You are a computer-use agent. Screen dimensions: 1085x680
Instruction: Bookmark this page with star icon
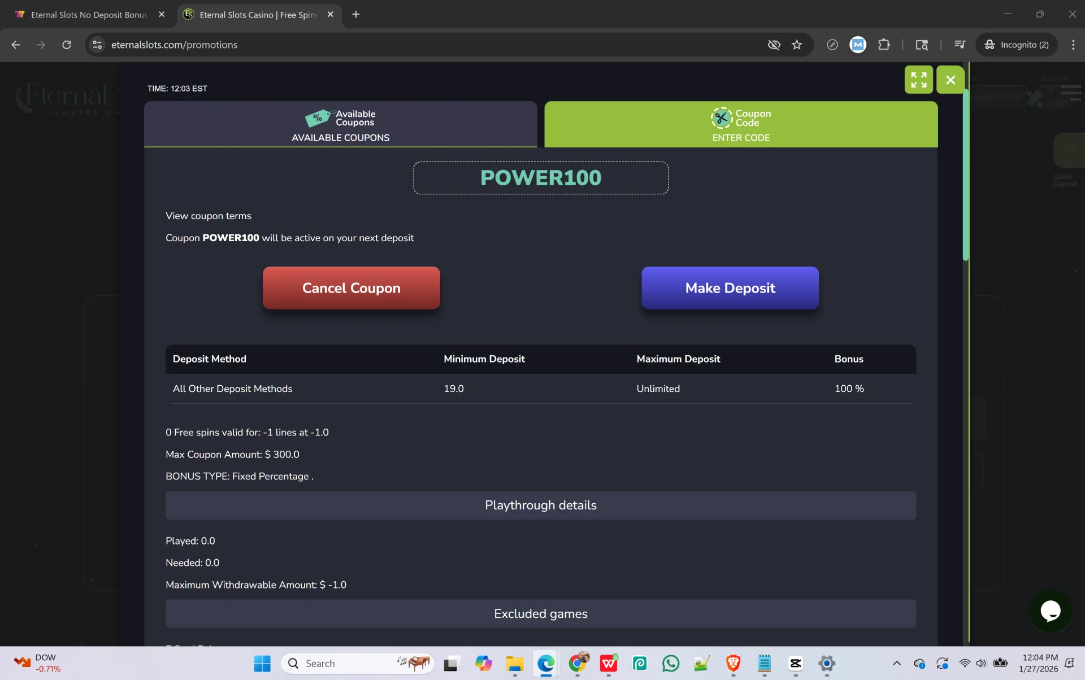(797, 45)
